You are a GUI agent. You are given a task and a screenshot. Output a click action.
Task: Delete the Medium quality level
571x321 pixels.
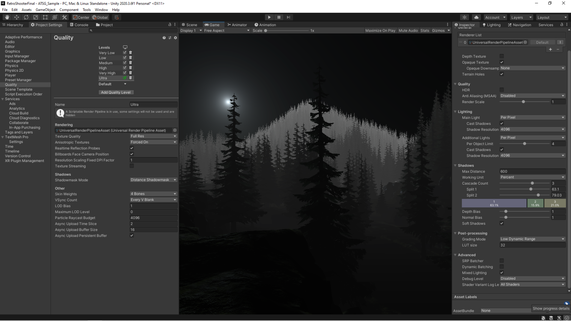click(x=131, y=63)
